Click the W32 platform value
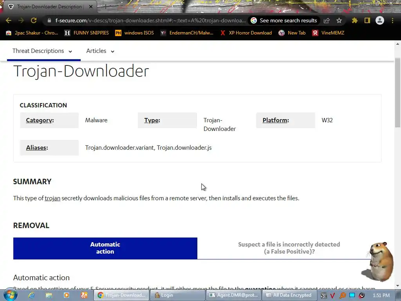The image size is (401, 301). (x=327, y=120)
